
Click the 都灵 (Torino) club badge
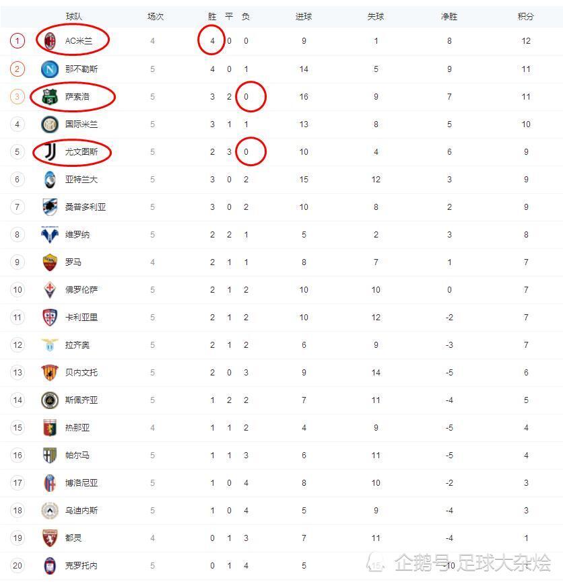coord(50,538)
